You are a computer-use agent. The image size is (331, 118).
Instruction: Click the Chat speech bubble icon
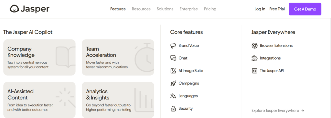click(x=173, y=58)
